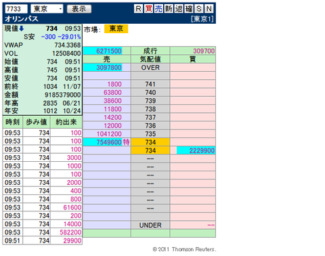Click the OVER quote cell
325x256 pixels.
[150, 68]
